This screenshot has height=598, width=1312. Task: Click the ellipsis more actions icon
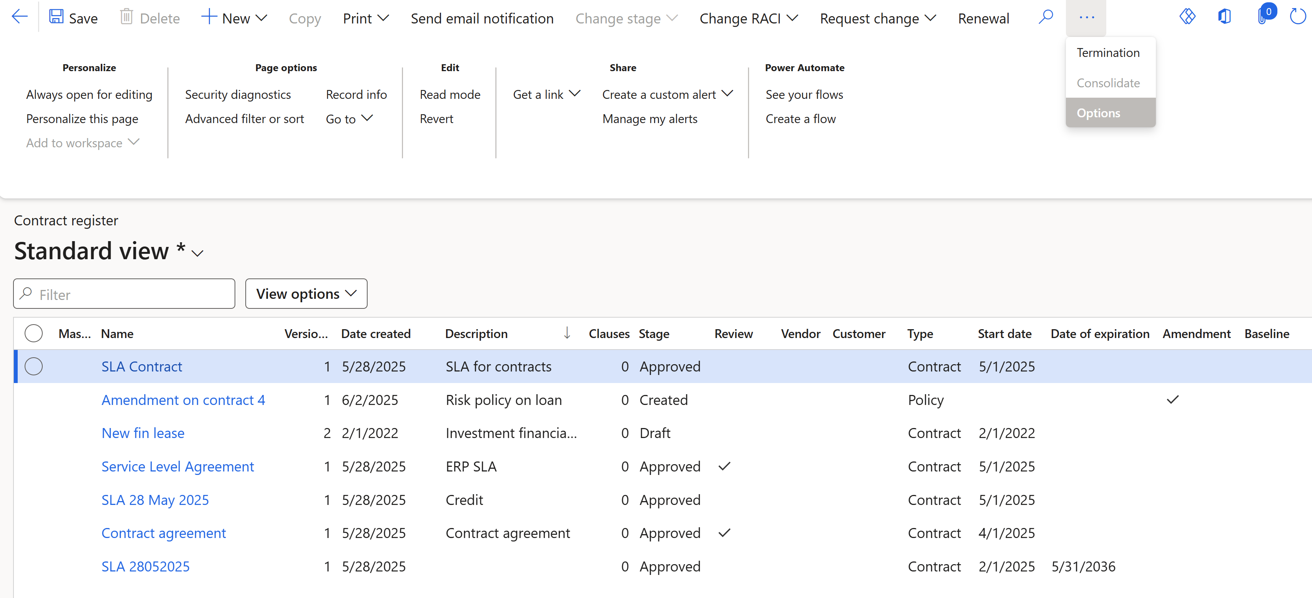pyautogui.click(x=1086, y=17)
